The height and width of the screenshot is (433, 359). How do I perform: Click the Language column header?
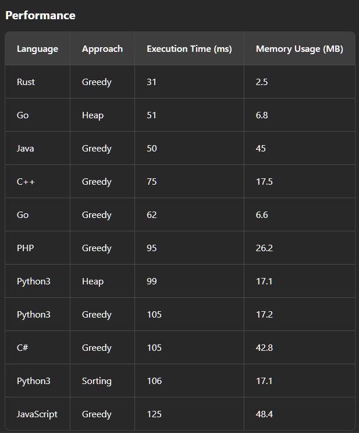(37, 49)
